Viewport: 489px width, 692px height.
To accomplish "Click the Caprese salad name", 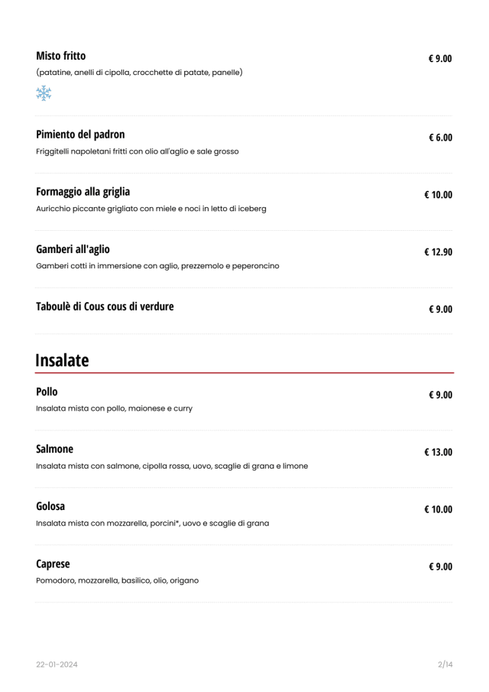I will (53, 564).
